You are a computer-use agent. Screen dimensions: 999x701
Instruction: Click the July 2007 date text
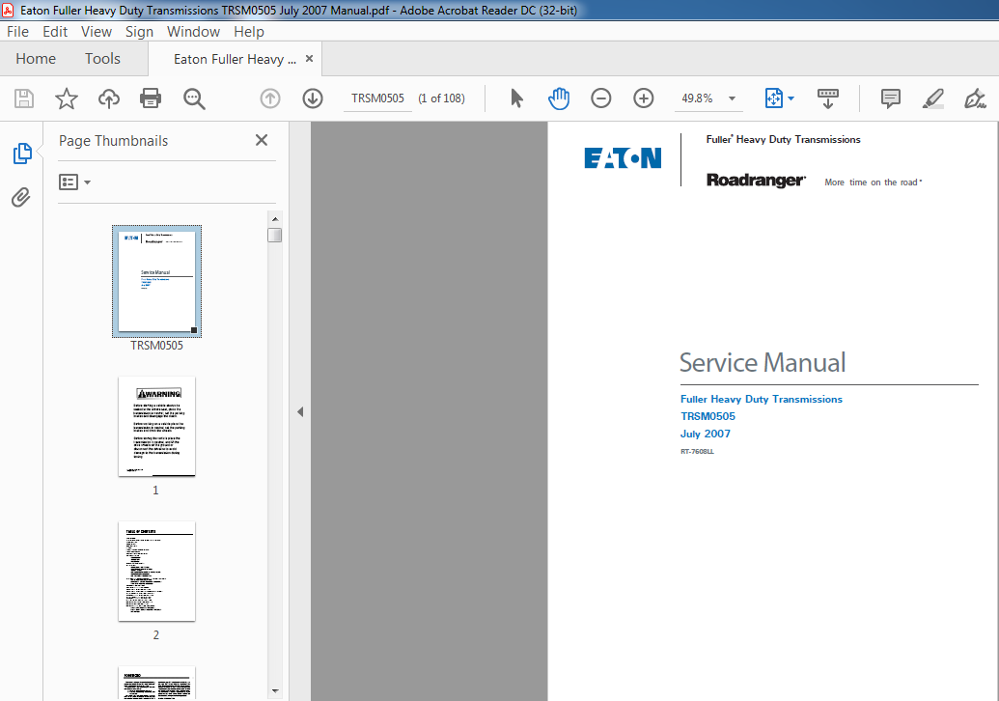coord(706,434)
